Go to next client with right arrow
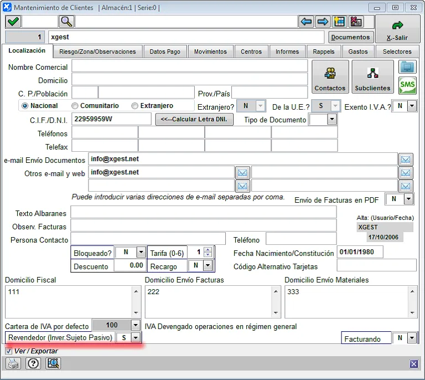 [323, 22]
